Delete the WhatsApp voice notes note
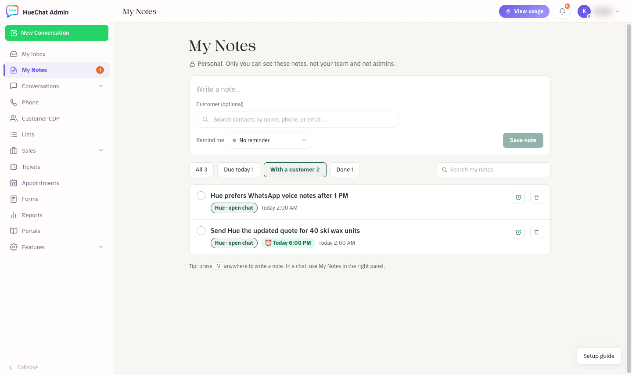This screenshot has height=375, width=632. pos(536,197)
